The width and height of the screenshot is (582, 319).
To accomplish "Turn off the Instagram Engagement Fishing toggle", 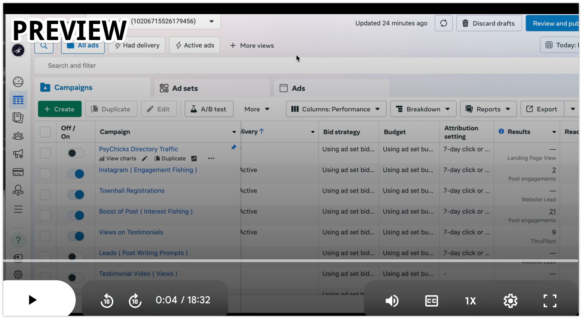I will tap(76, 174).
